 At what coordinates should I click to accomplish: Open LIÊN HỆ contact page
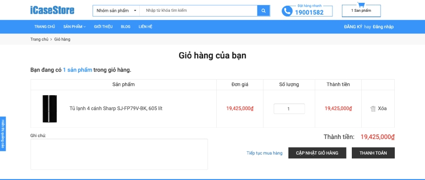point(145,26)
